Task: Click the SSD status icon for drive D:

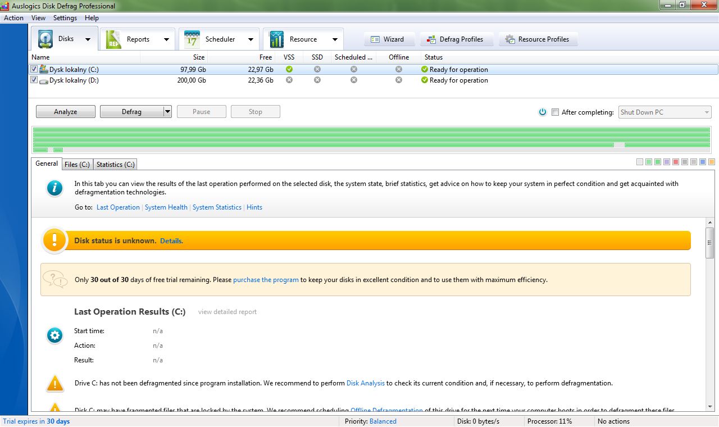Action: point(317,80)
